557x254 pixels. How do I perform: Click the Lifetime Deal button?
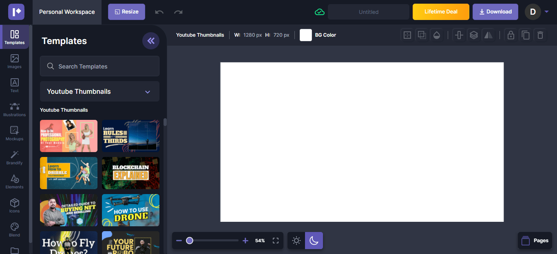(x=441, y=12)
